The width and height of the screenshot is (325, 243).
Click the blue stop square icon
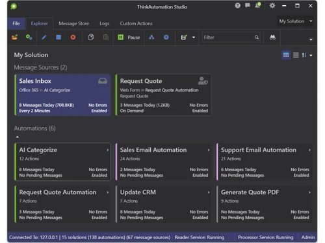pyautogui.click(x=58, y=38)
